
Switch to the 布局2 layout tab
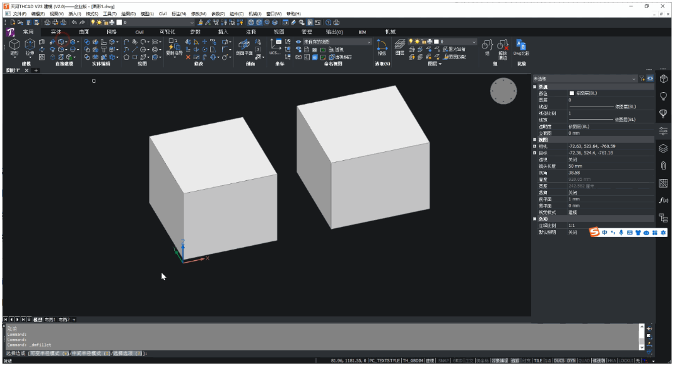click(x=64, y=320)
